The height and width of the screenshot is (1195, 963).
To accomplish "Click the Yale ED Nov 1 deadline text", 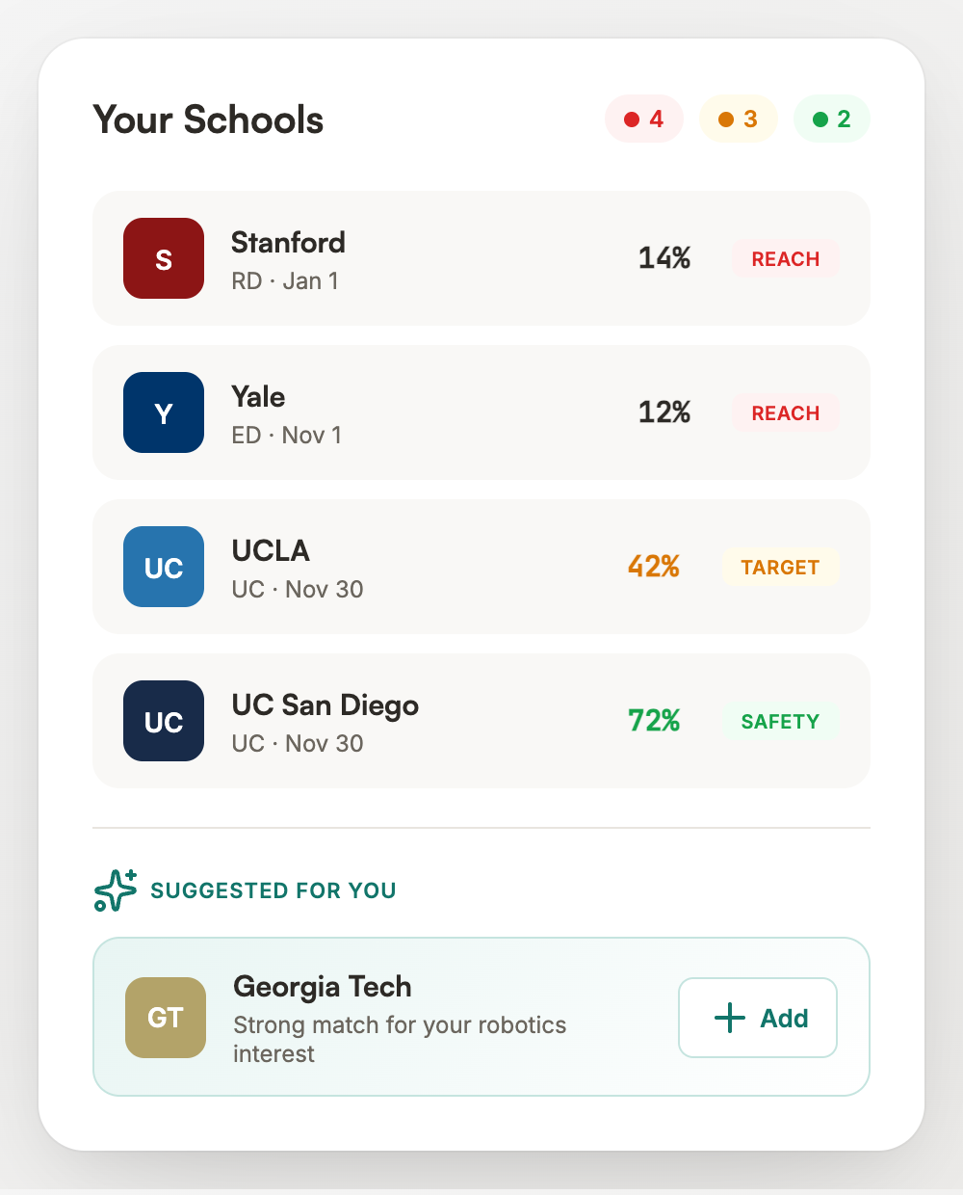I will coord(287,436).
